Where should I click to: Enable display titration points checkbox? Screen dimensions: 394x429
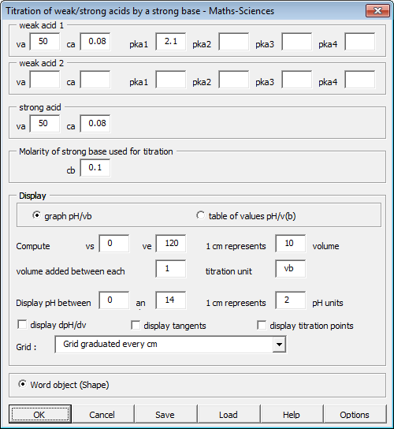point(262,326)
